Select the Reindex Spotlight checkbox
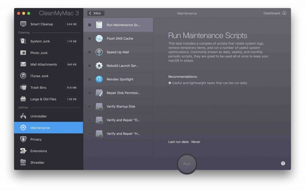This screenshot has height=190, width=305. [89, 79]
